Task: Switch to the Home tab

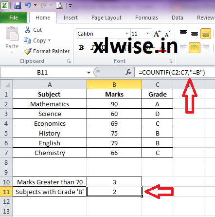Action: pyautogui.click(x=43, y=18)
